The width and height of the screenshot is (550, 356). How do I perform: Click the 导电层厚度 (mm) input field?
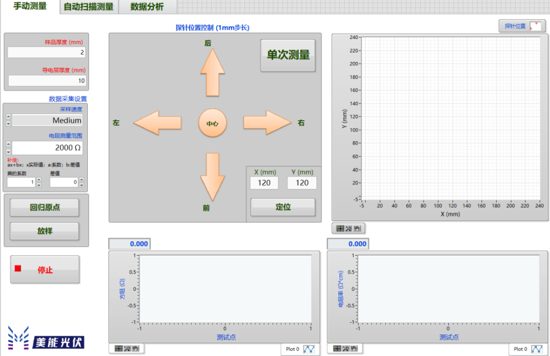click(47, 80)
